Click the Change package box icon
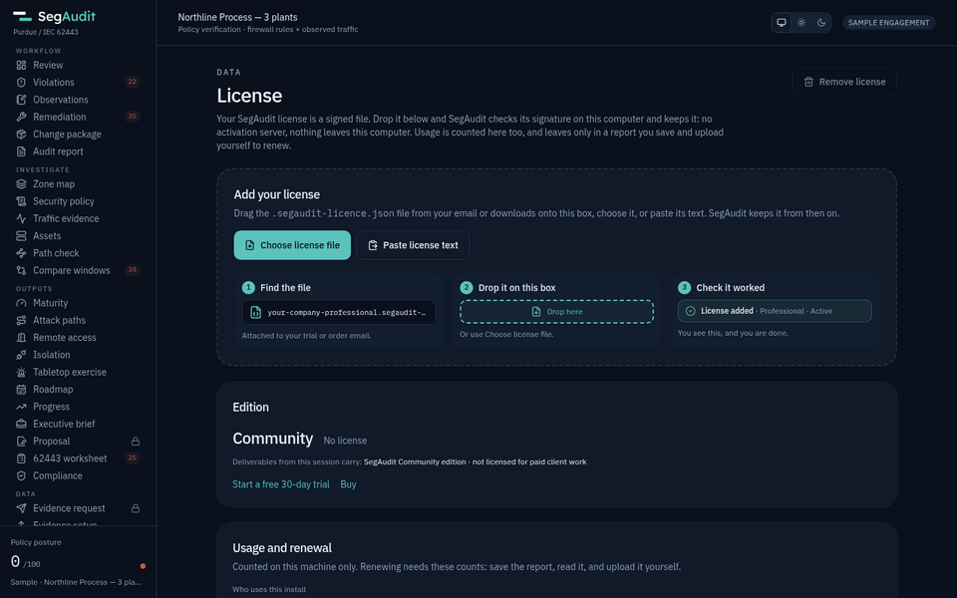957x598 pixels. [x=21, y=135]
